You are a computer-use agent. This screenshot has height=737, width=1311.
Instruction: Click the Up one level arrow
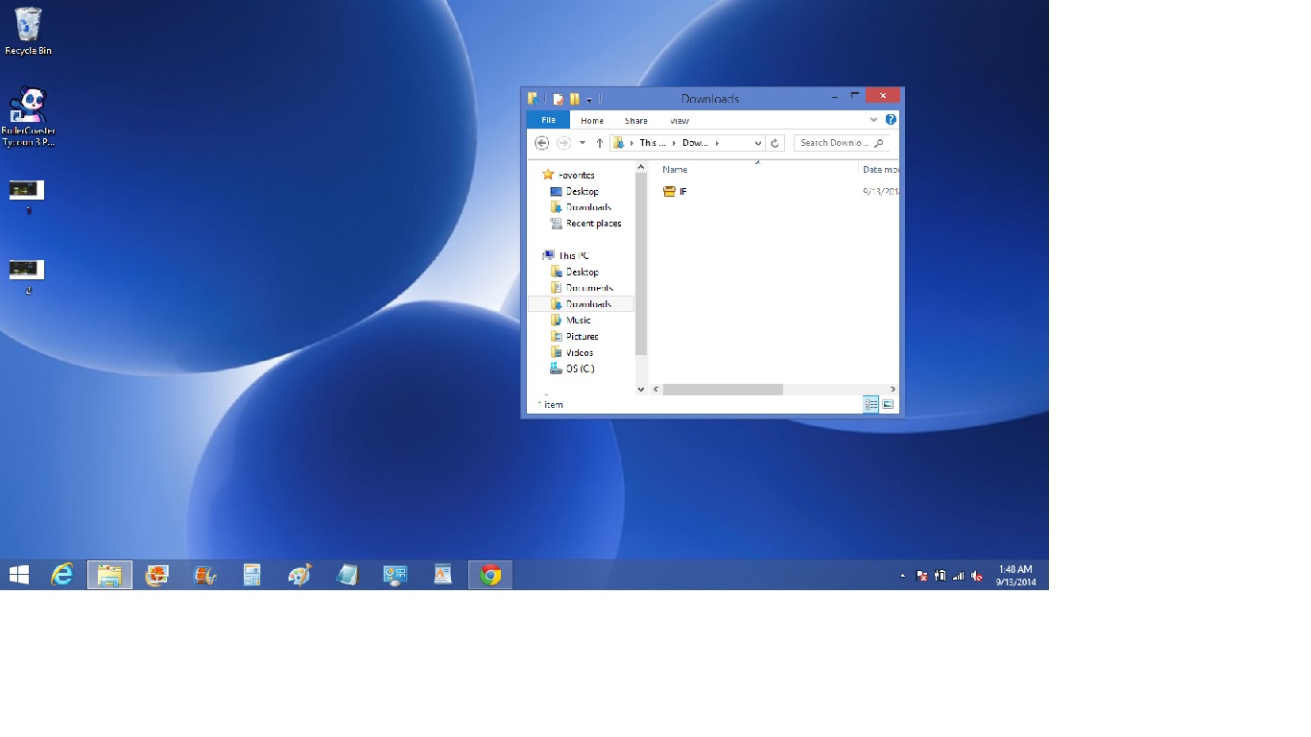(x=600, y=143)
